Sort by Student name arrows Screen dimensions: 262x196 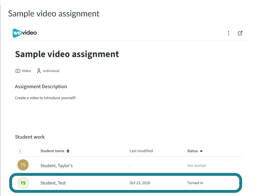click(x=68, y=151)
